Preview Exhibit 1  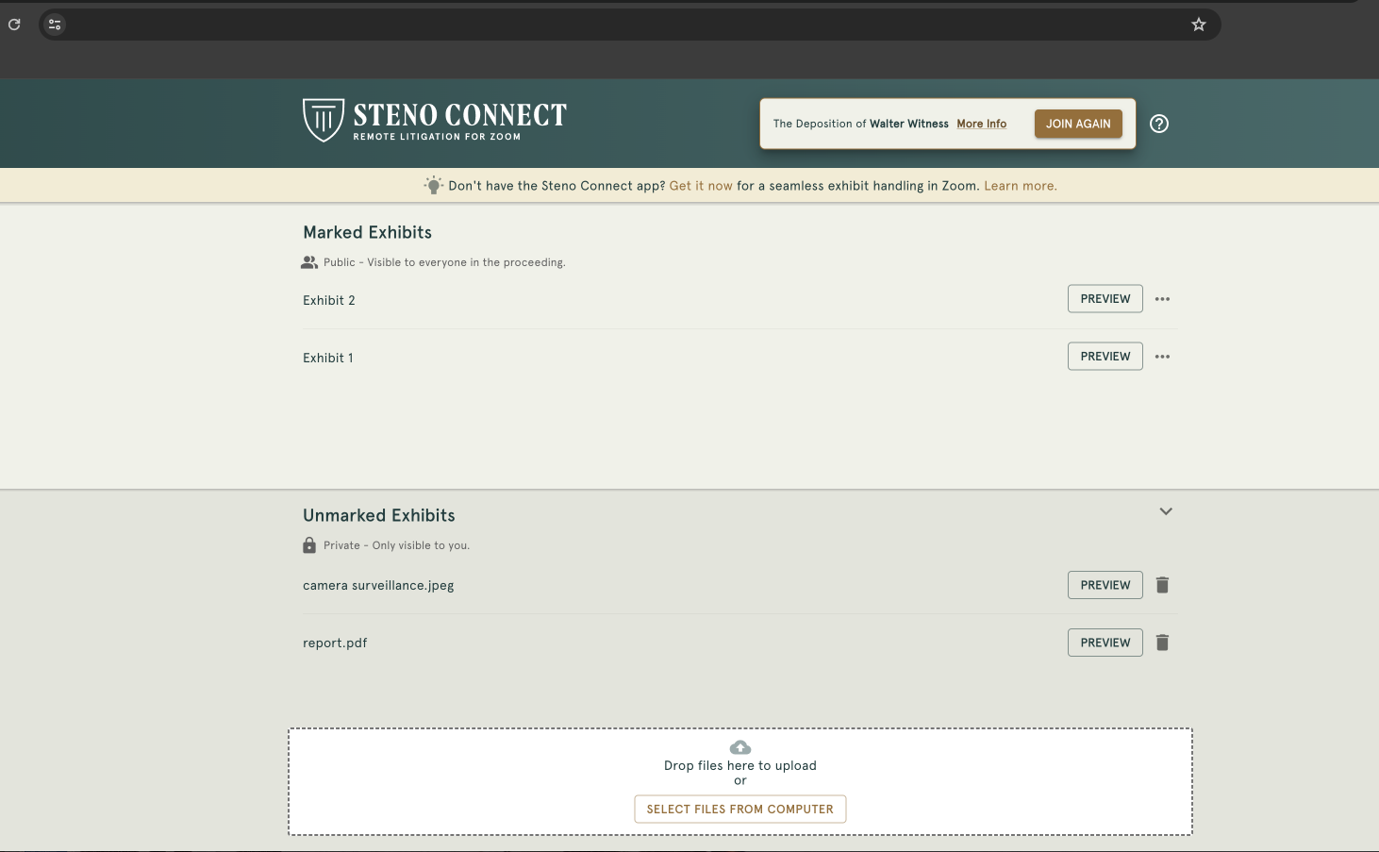point(1105,357)
